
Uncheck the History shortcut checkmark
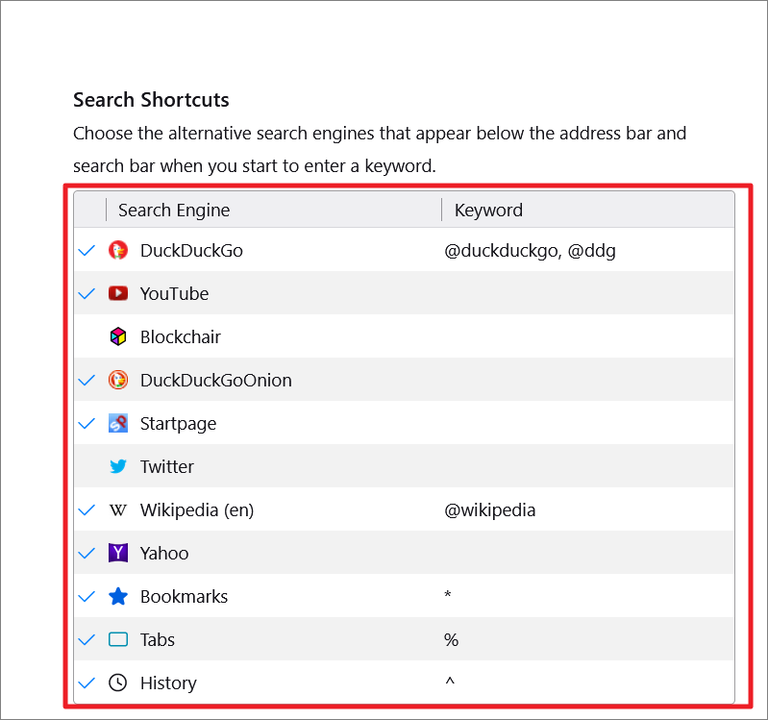(87, 683)
